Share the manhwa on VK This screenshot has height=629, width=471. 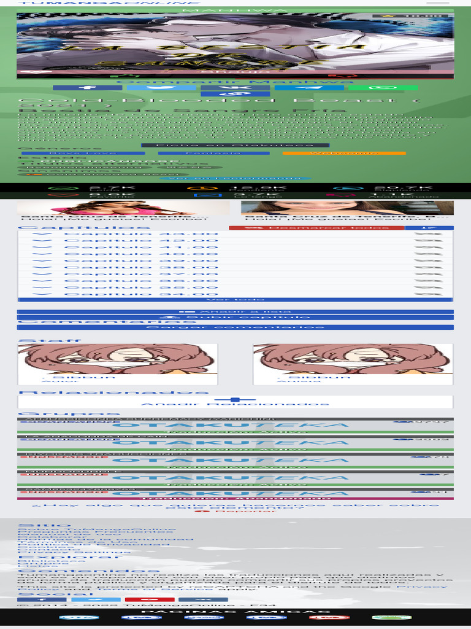235,88
